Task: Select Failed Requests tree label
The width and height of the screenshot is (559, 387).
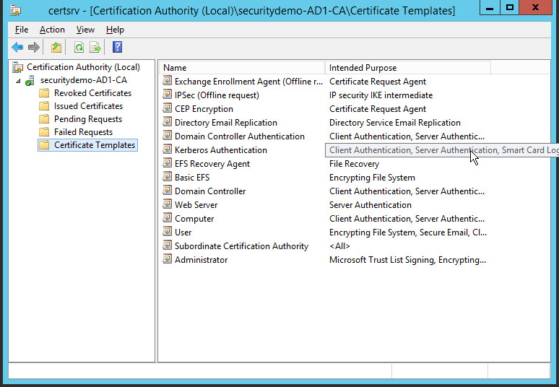Action: click(x=83, y=132)
